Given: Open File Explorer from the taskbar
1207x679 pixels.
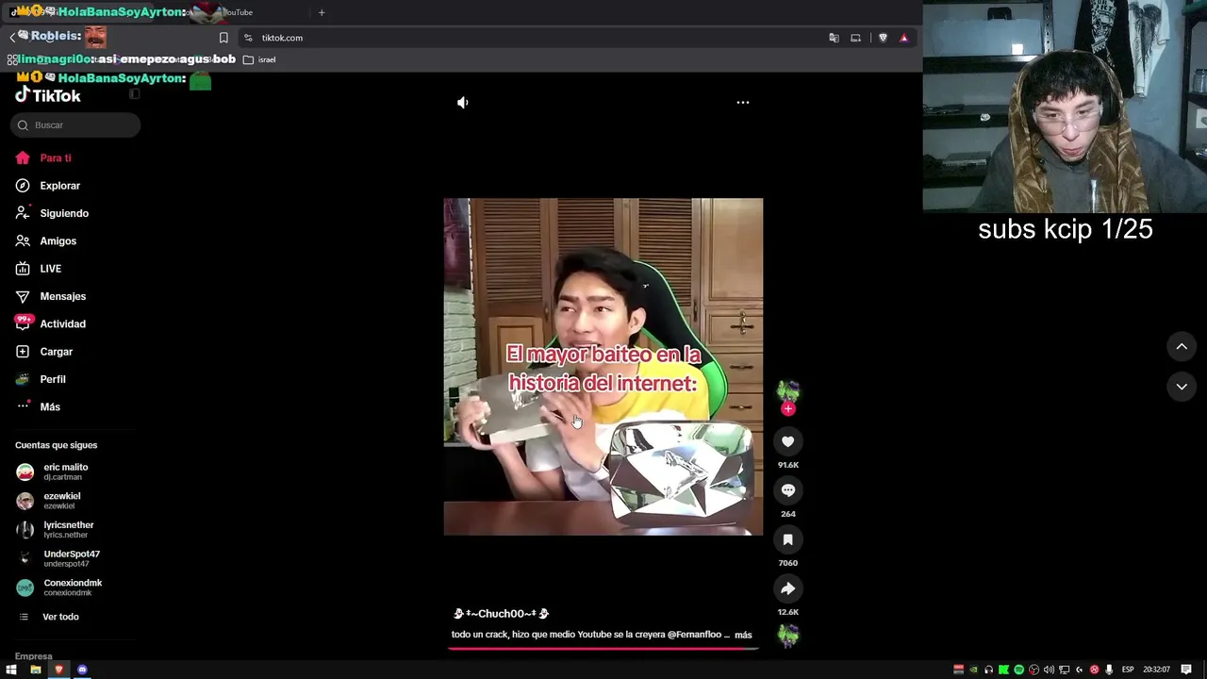Looking at the screenshot, I should tap(35, 670).
